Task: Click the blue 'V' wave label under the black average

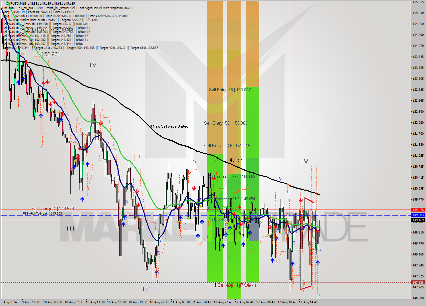Action: (281, 179)
